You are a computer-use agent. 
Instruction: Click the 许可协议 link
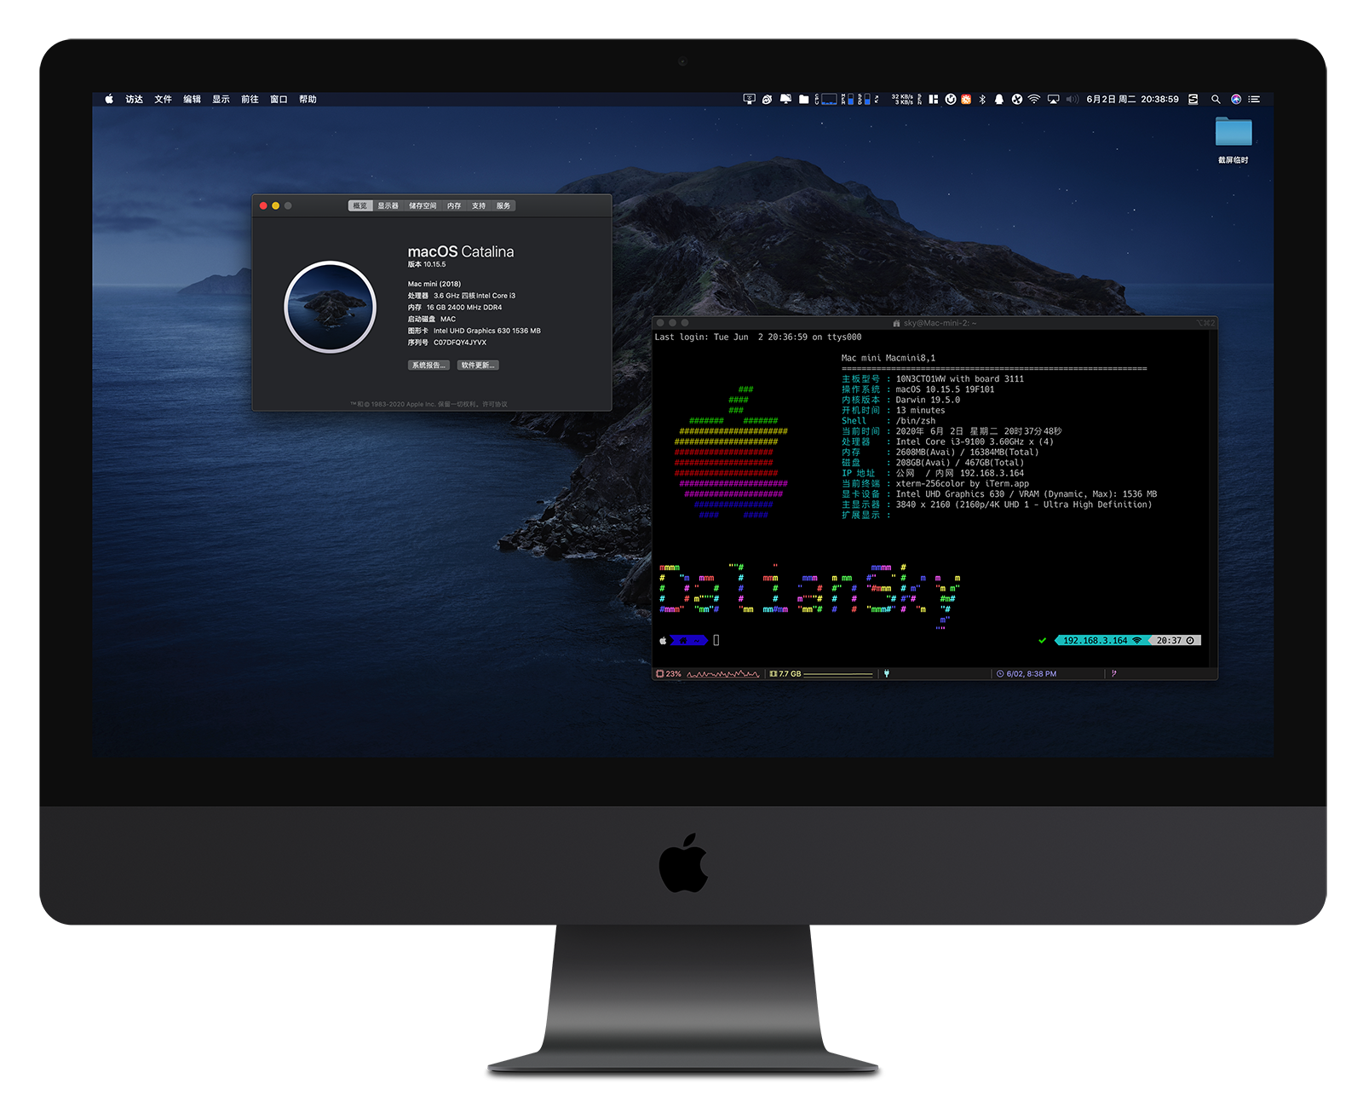click(x=495, y=405)
